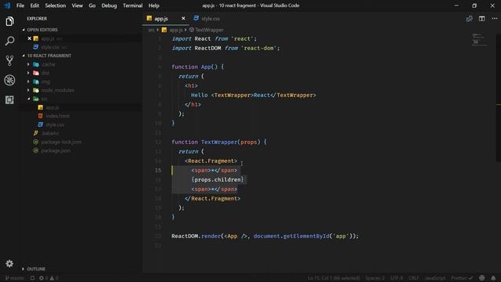Viewport: 501px width, 282px height.
Task: Collapse the 10 React Fragment folder section
Action: (49, 56)
